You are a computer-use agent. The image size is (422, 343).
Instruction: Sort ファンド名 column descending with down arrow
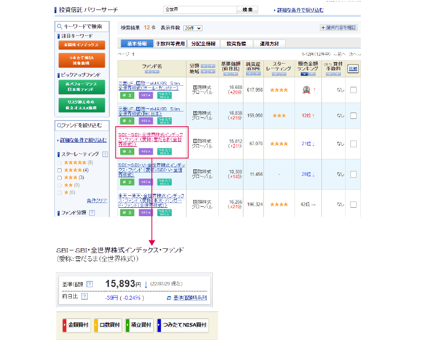tap(156, 72)
